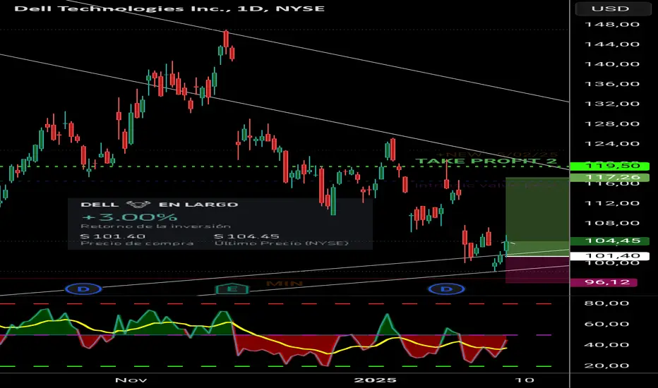The width and height of the screenshot is (658, 388).
Task: Select the 117,26 price tag
Action: pyautogui.click(x=610, y=178)
